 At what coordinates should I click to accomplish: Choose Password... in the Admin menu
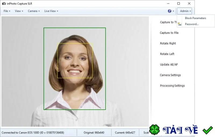(192, 24)
